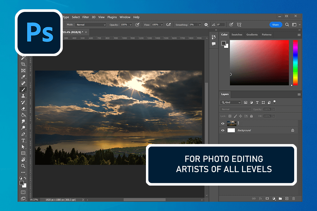Screen dimensions: 317x211
Task: Pick a color in the red color field
Action: [x=260, y=63]
